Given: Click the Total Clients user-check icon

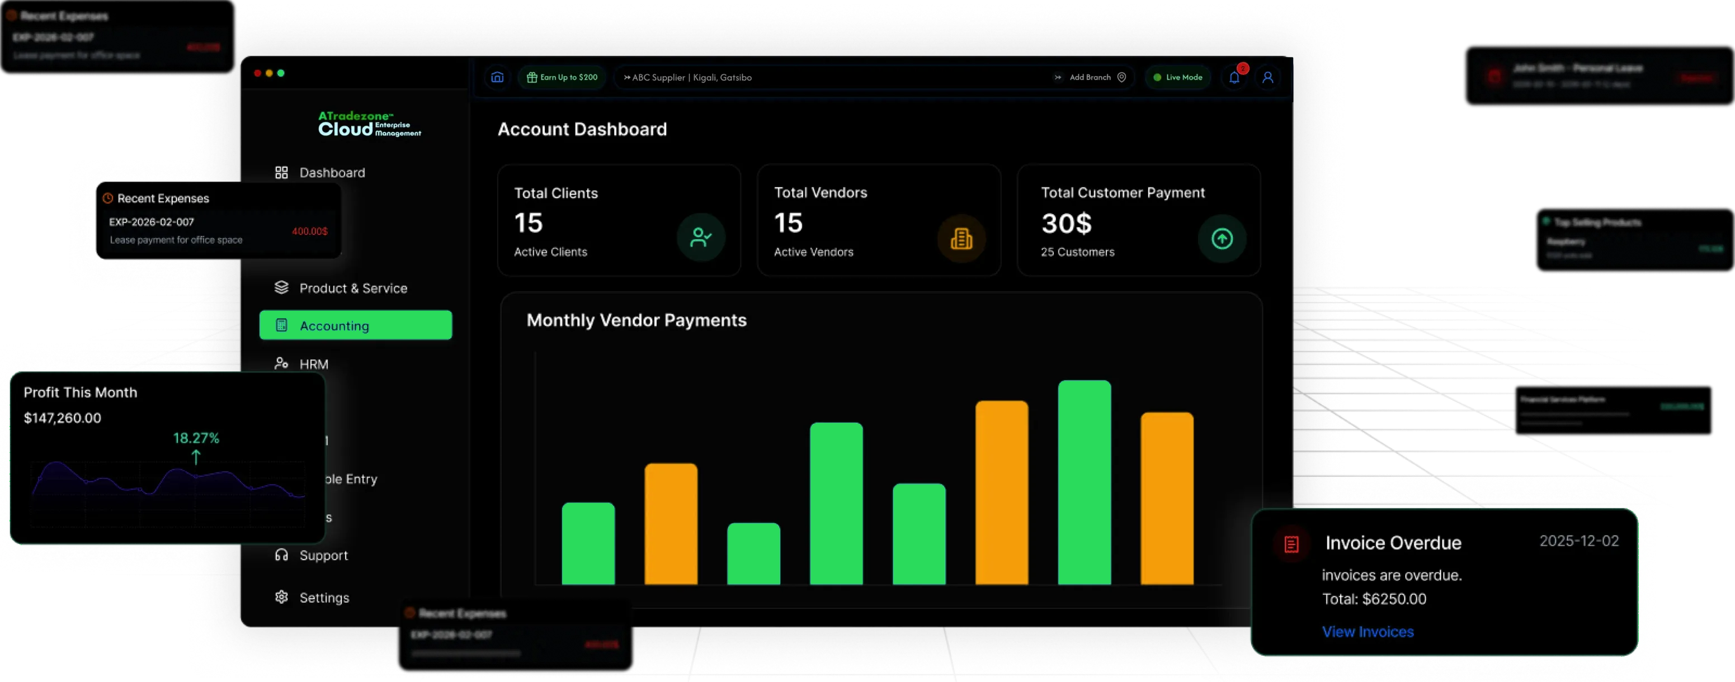Looking at the screenshot, I should [x=700, y=237].
